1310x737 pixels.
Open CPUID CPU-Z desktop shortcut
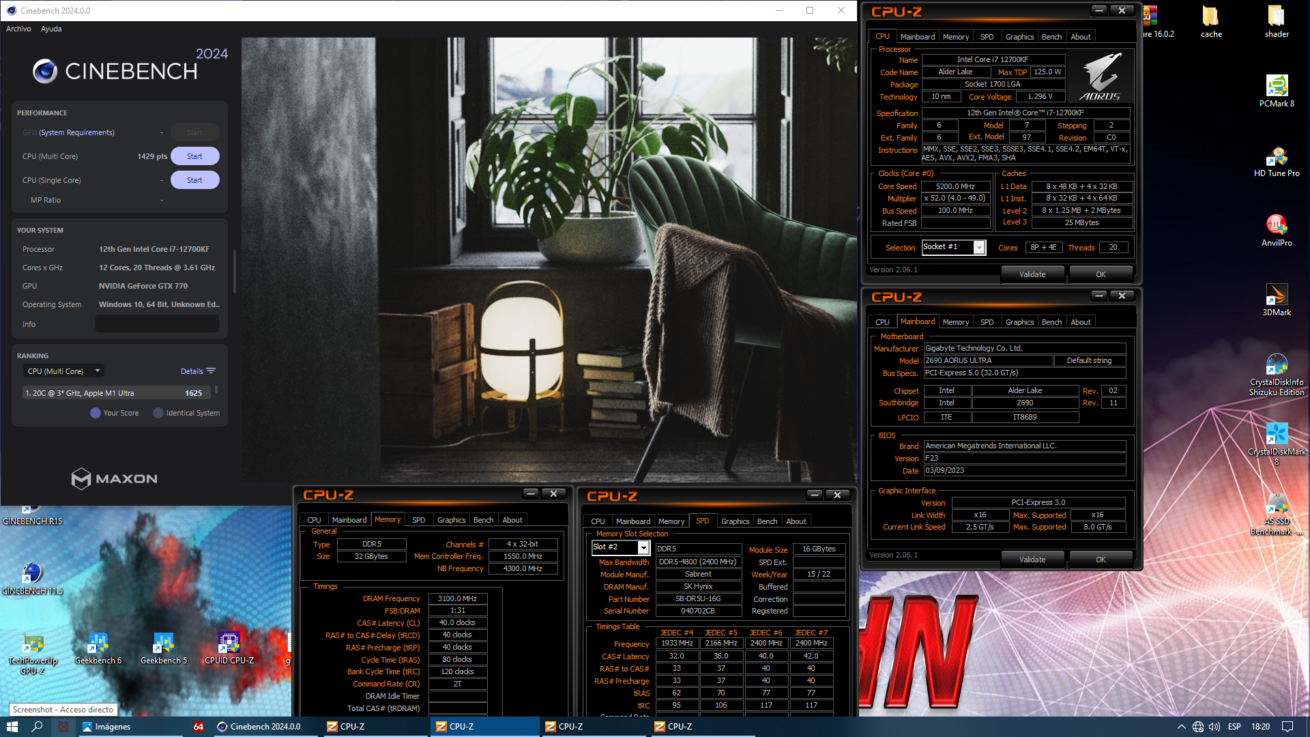coord(229,648)
